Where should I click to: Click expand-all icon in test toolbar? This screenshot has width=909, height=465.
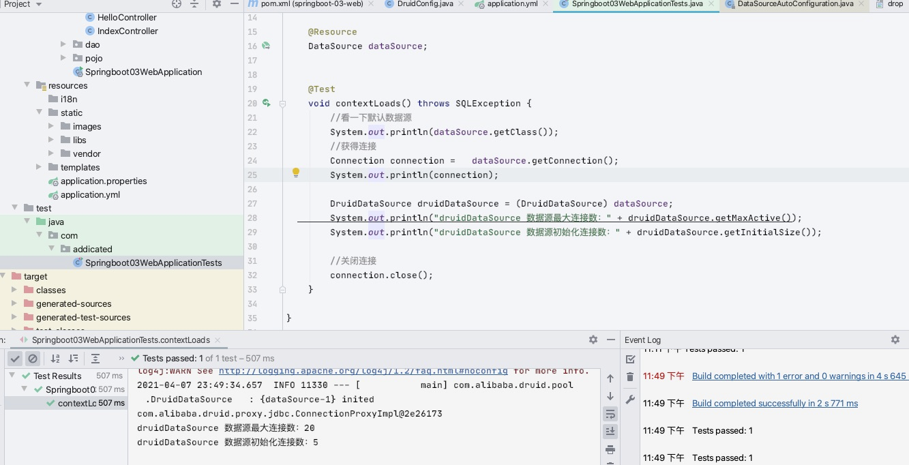(x=95, y=358)
